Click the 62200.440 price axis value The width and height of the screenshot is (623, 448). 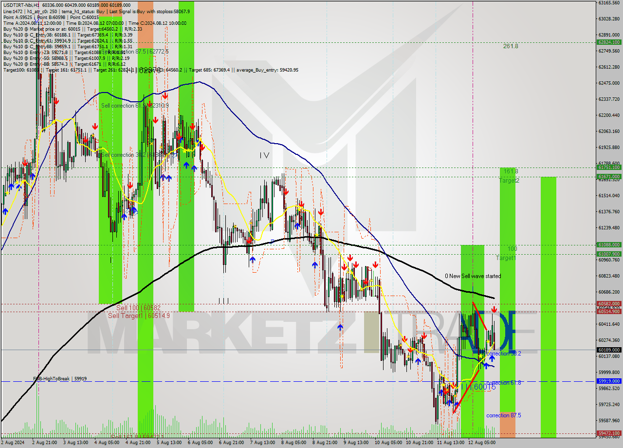coord(609,115)
